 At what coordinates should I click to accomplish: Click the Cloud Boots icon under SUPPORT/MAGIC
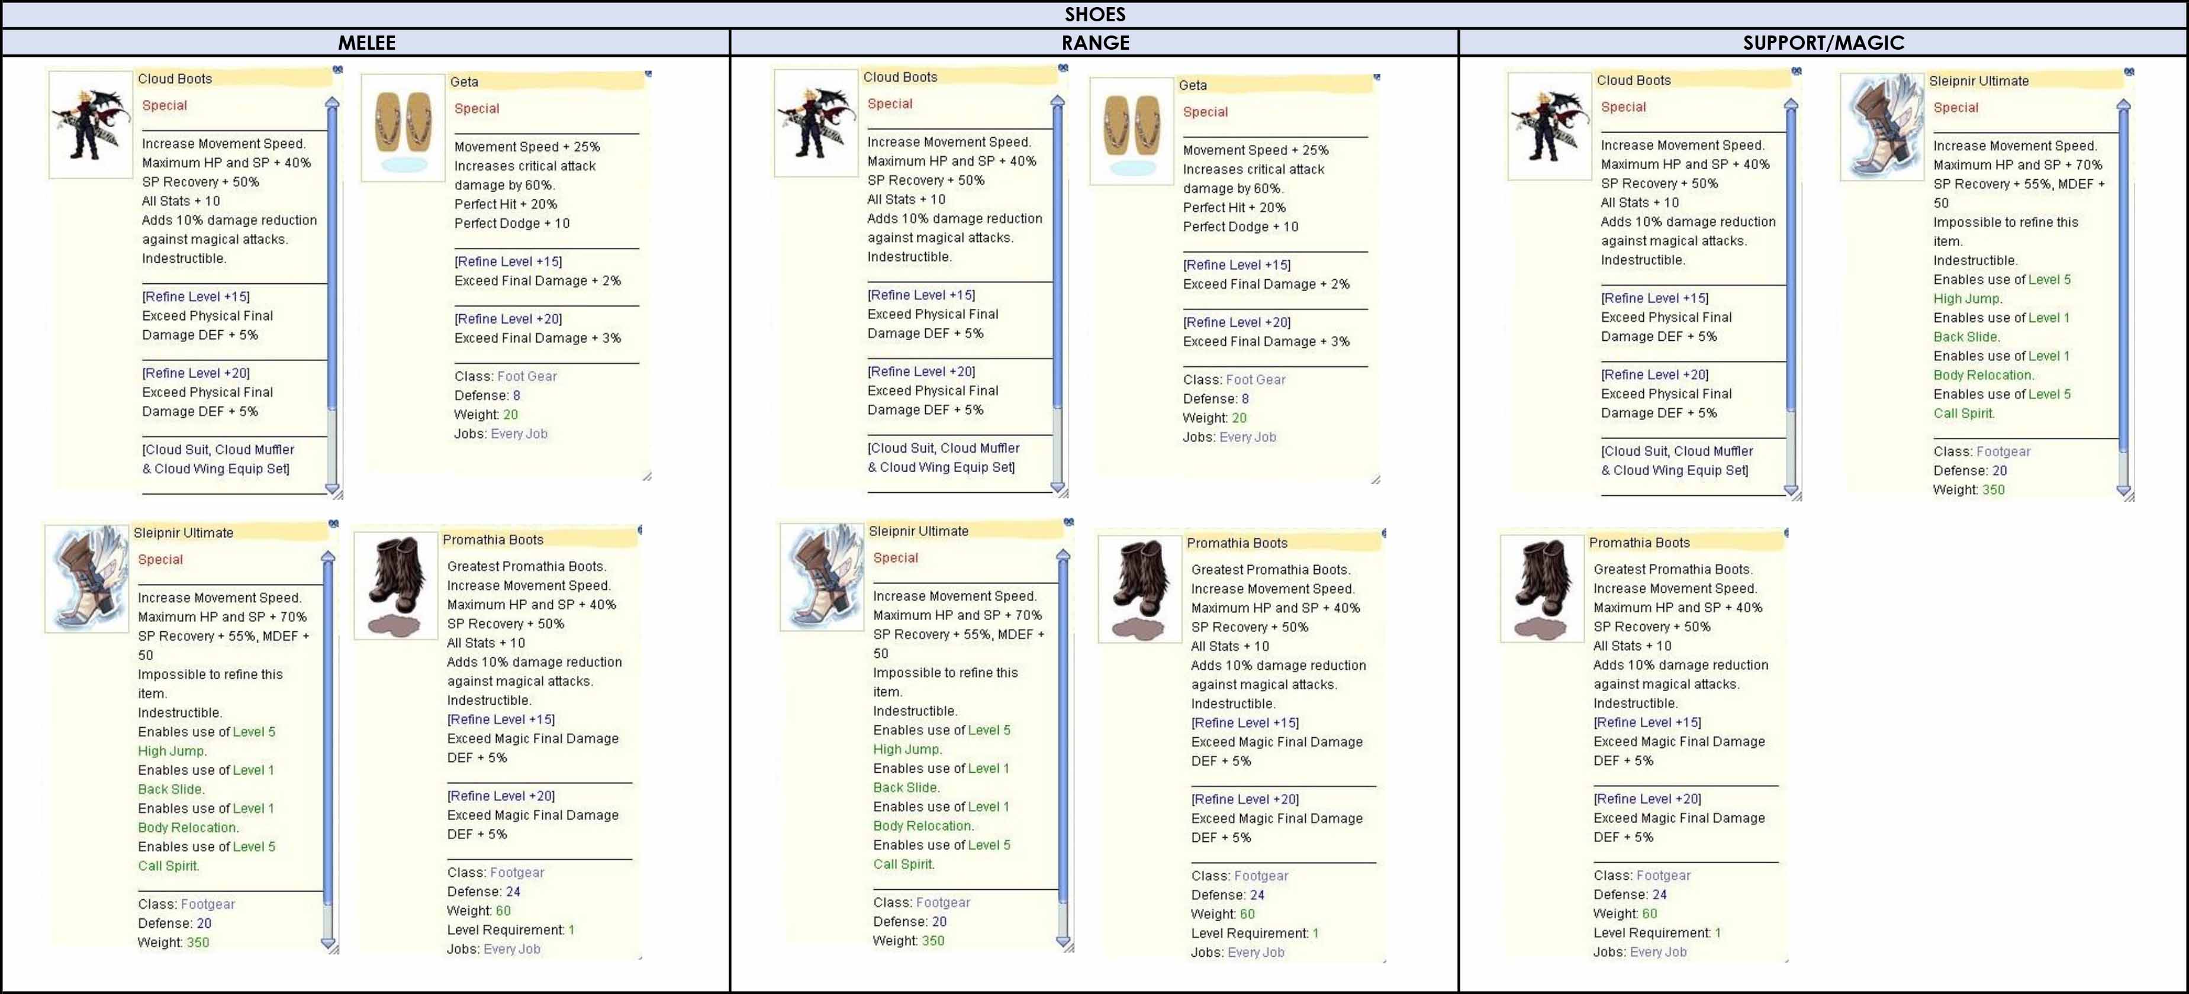pos(1550,127)
